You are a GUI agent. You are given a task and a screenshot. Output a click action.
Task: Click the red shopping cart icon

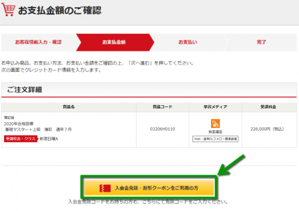[9, 10]
